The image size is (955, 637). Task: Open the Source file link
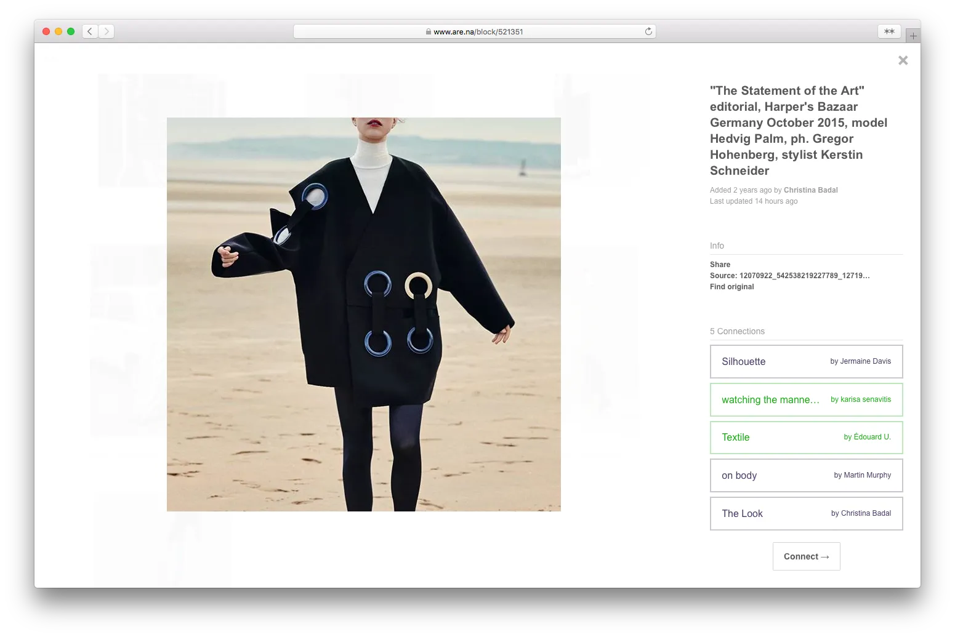coord(789,276)
